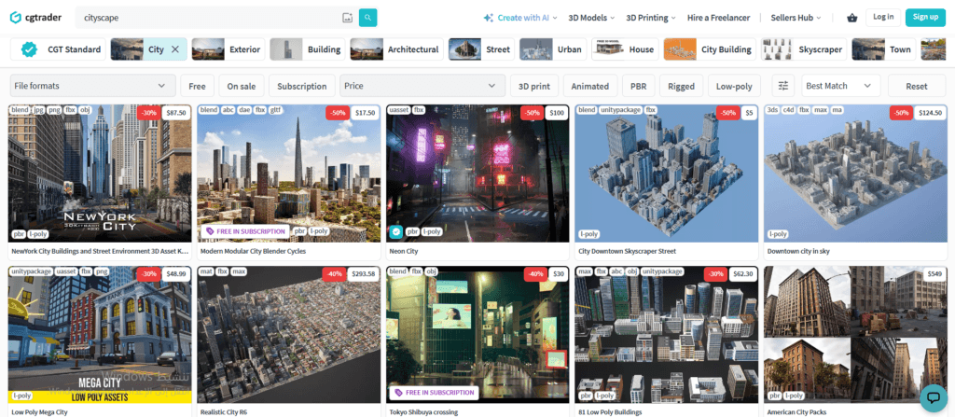This screenshot has height=417, width=955.
Task: Toggle the Rigged filter
Action: coord(681,86)
